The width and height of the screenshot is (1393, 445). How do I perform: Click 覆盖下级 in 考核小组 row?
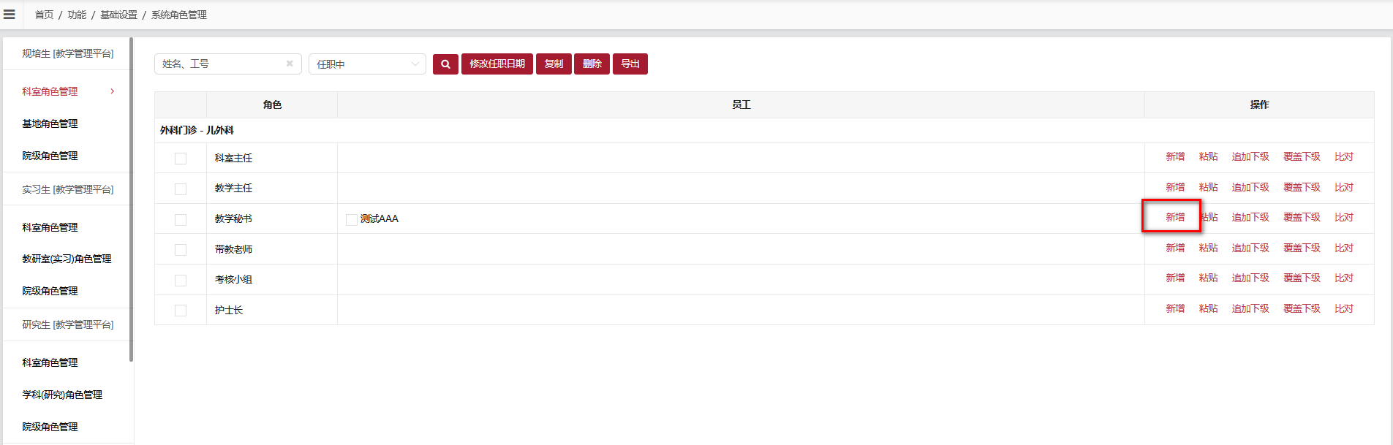[1302, 278]
